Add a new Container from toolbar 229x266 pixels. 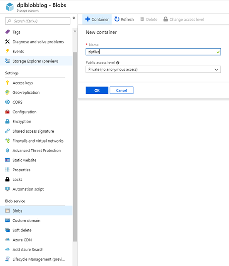click(97, 19)
